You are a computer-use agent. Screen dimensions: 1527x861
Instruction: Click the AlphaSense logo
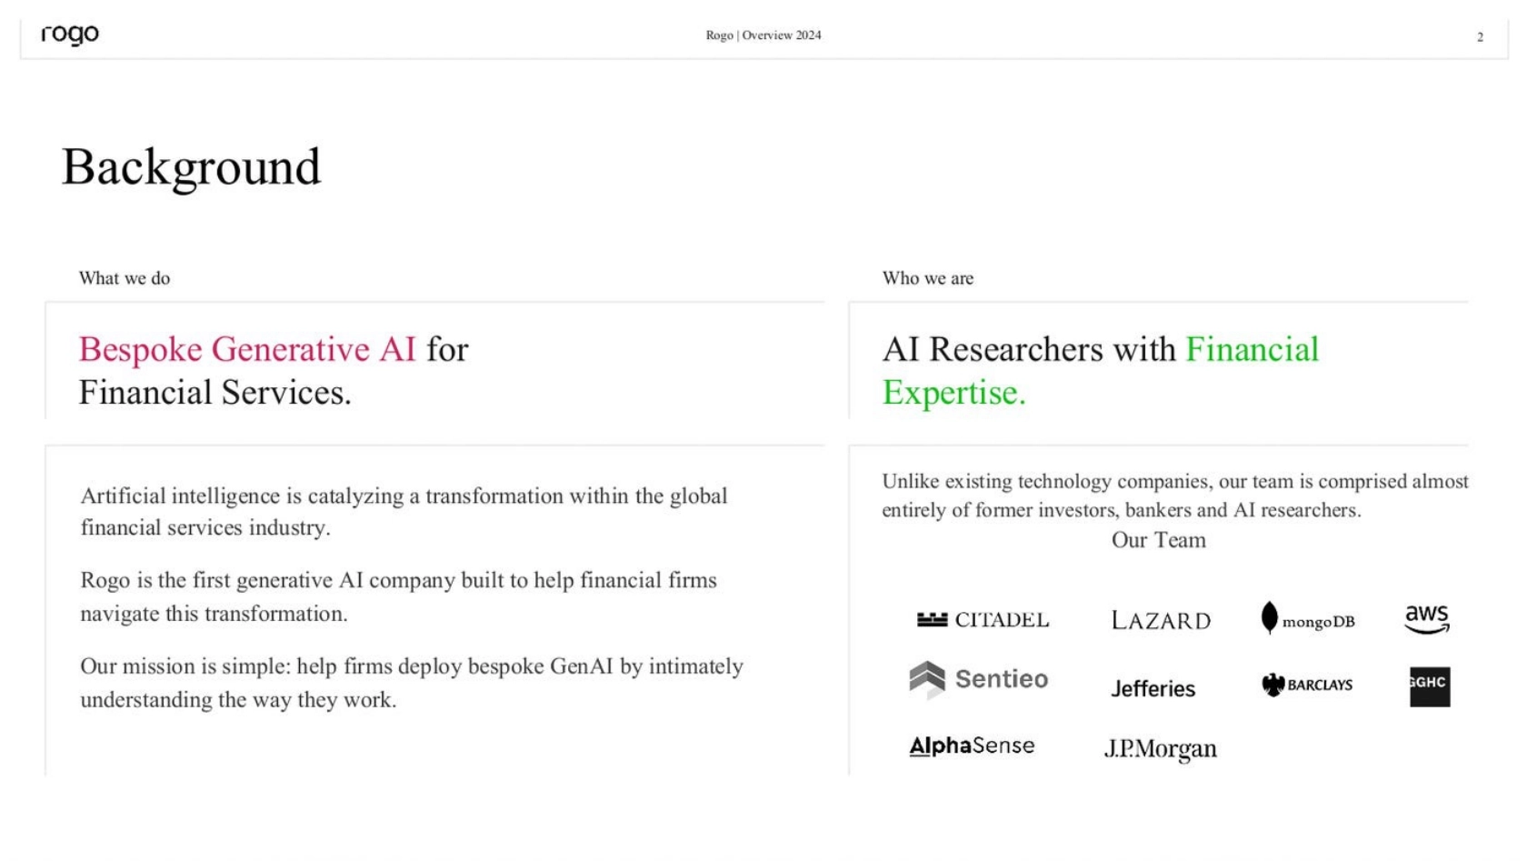coord(972,746)
